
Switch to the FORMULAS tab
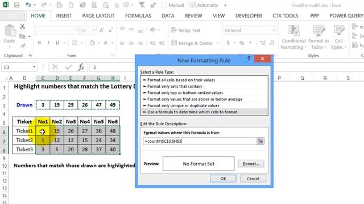(x=138, y=16)
